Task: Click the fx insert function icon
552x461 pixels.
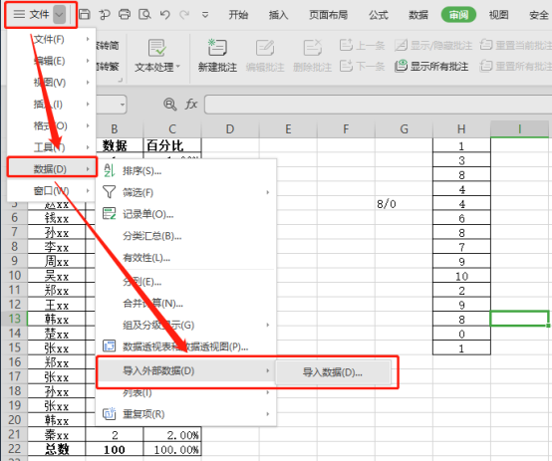Action: (x=191, y=105)
